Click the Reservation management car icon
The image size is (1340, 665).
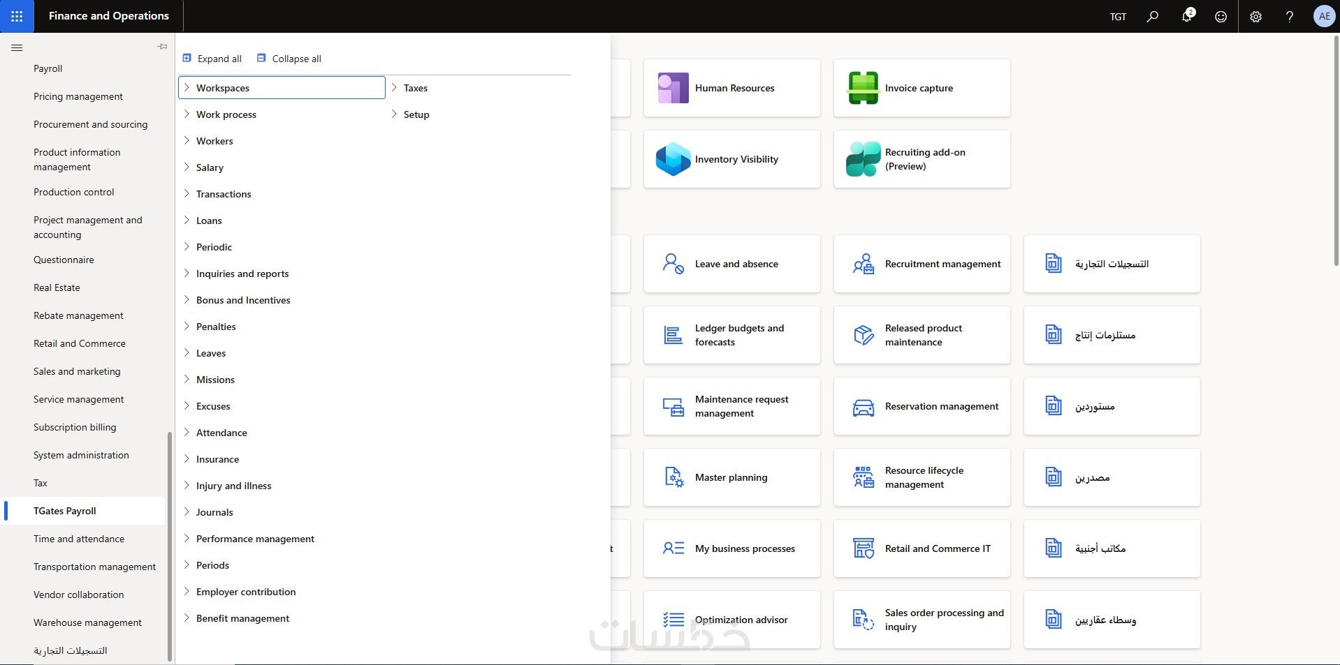pyautogui.click(x=863, y=407)
